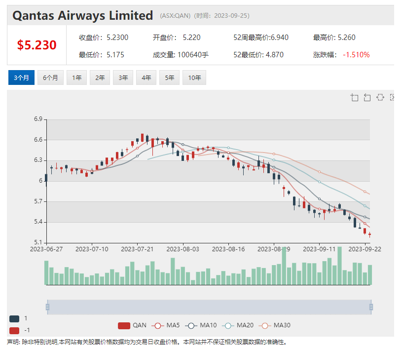Click the large red $5.230 price
The image size is (402, 350).
point(37,45)
